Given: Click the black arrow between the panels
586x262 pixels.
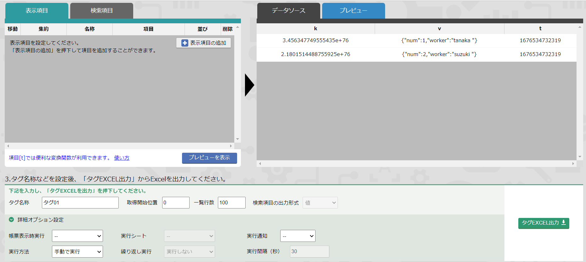Looking at the screenshot, I should pos(249,85).
